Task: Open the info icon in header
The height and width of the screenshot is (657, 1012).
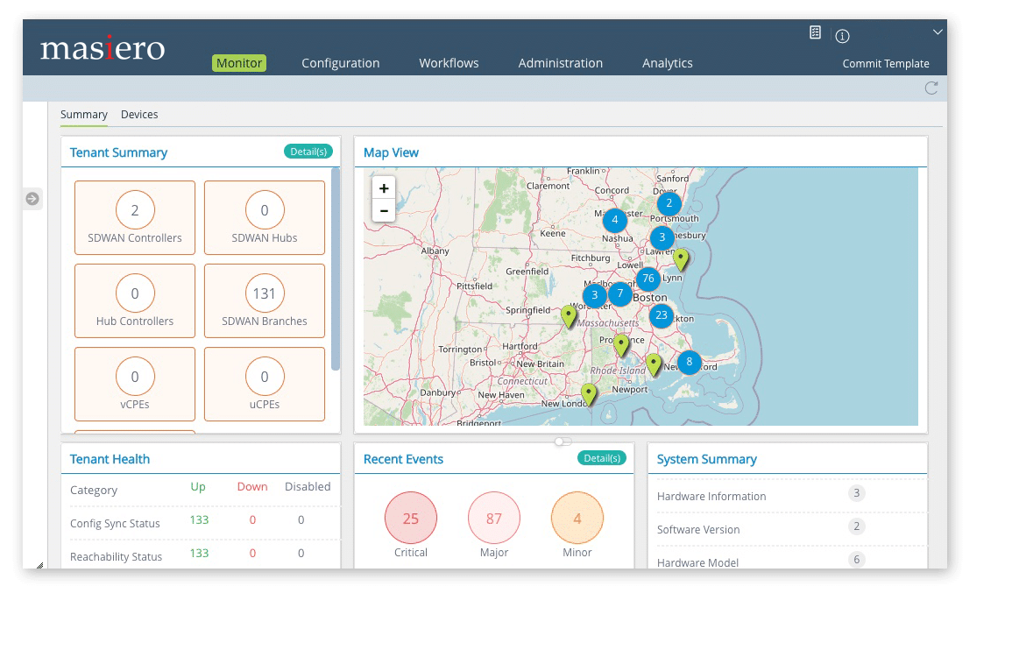Action: point(842,36)
